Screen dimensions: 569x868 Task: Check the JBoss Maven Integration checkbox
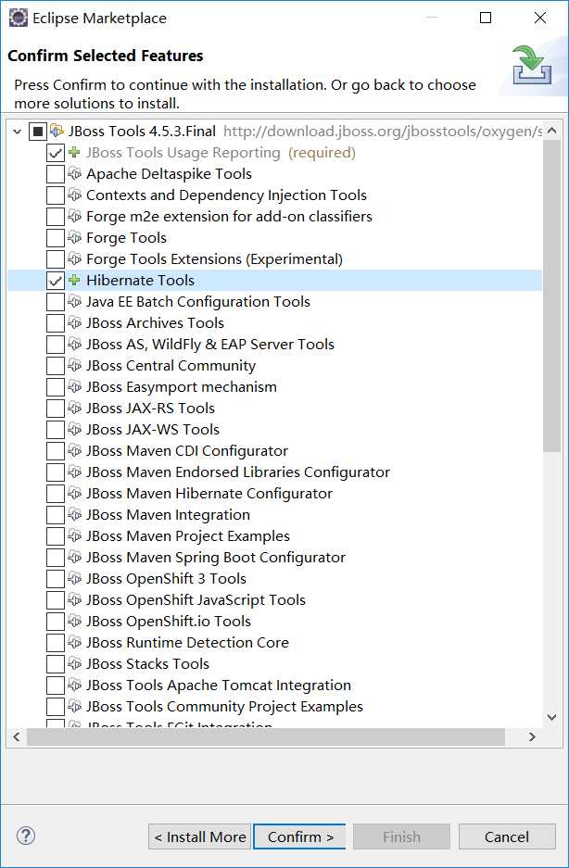coord(56,515)
